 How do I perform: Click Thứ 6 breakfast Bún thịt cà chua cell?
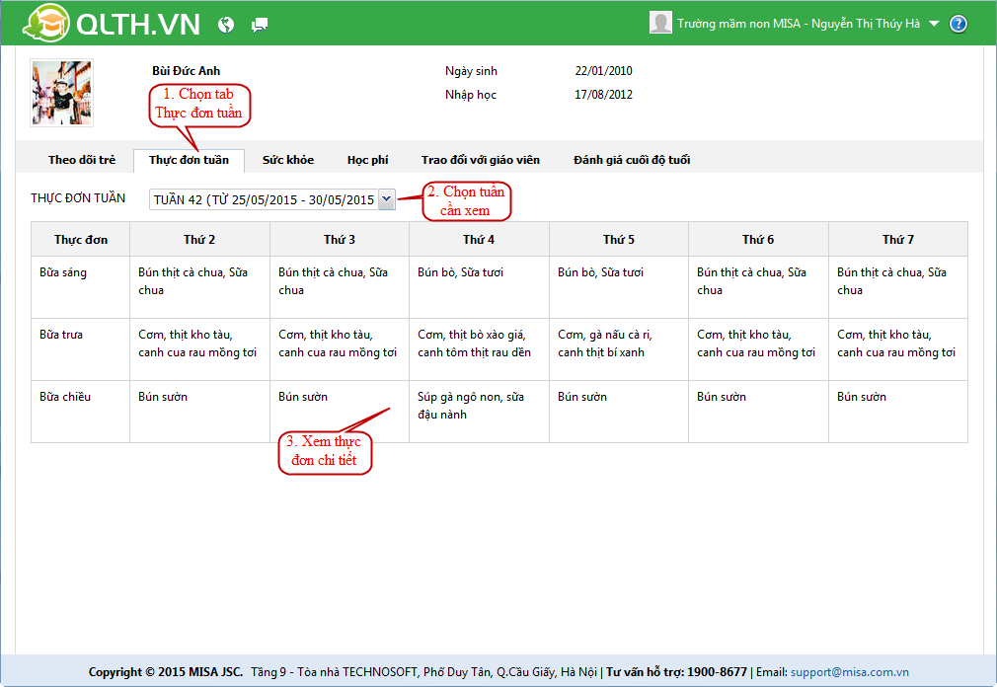point(758,287)
